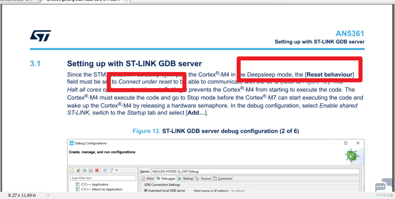
Task: Close the active PDF document tab
Action: (126, 1)
